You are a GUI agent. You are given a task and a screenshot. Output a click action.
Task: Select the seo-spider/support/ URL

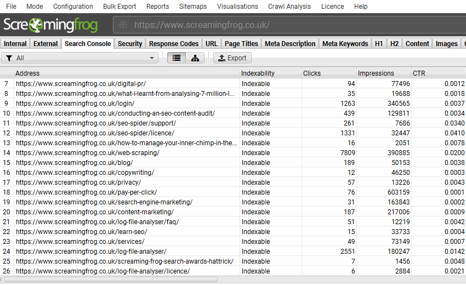[96, 123]
